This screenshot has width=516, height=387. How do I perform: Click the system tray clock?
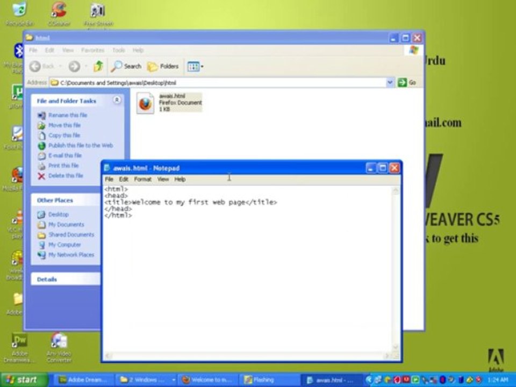(x=498, y=380)
